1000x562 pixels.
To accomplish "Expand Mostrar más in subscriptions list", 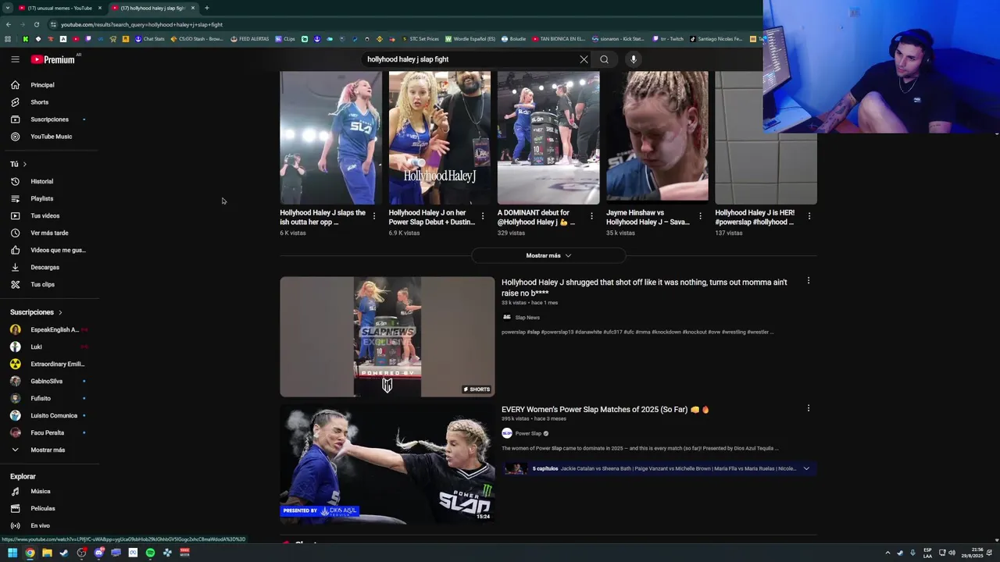I will click(49, 450).
